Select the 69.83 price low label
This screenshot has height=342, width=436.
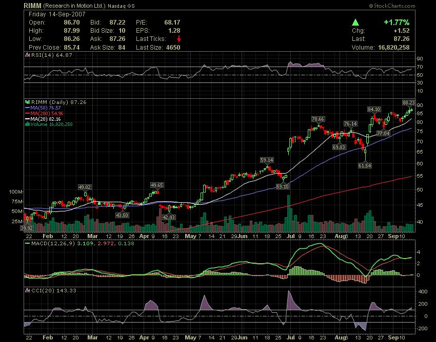pyautogui.click(x=339, y=147)
